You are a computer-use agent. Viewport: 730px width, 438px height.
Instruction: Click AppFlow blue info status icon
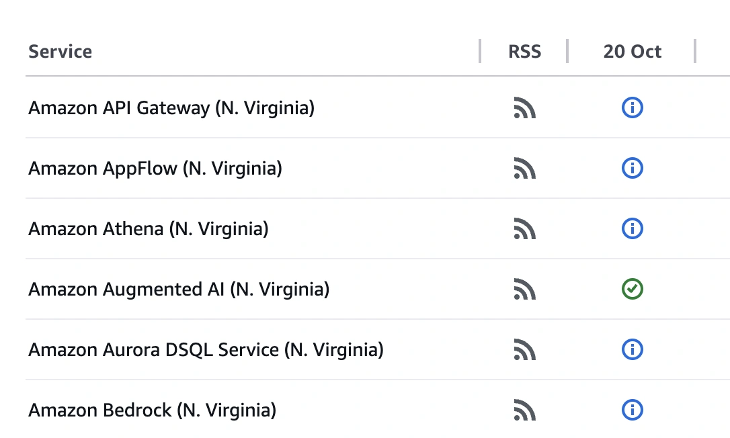click(632, 169)
